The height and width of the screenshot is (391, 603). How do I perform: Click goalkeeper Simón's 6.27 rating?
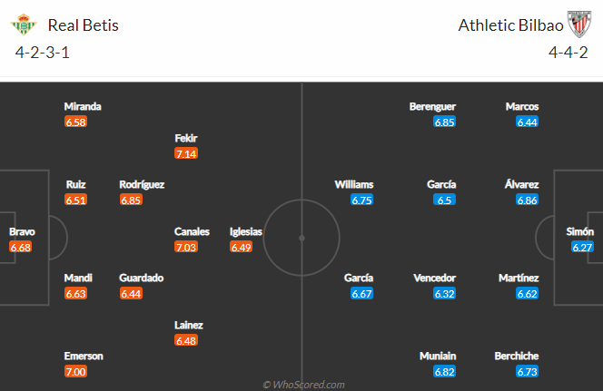pos(582,247)
